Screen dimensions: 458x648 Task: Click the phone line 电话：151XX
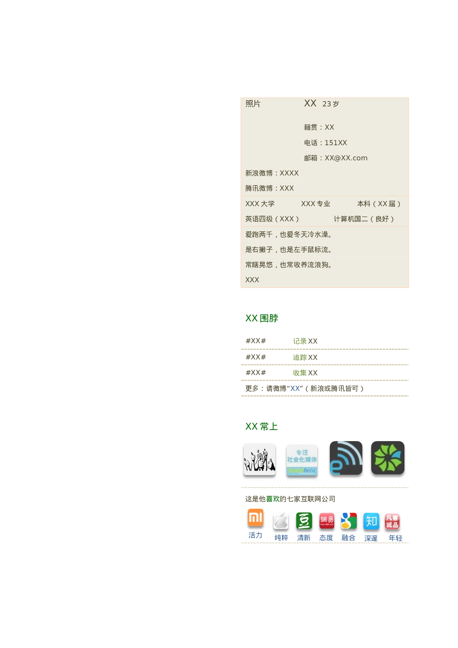(325, 143)
